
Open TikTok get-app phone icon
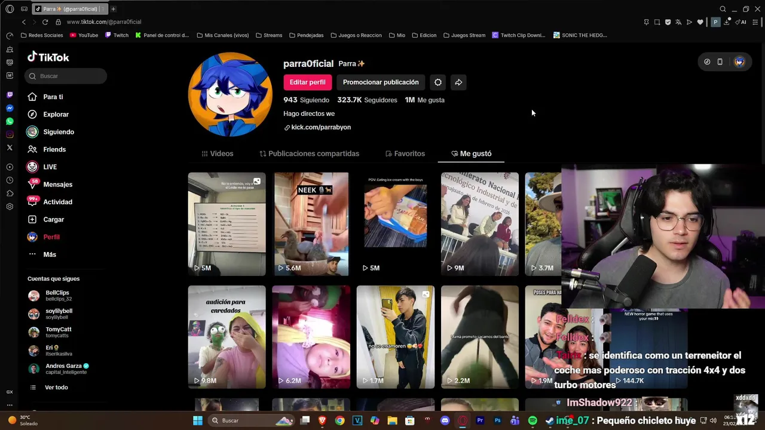pyautogui.click(x=720, y=62)
